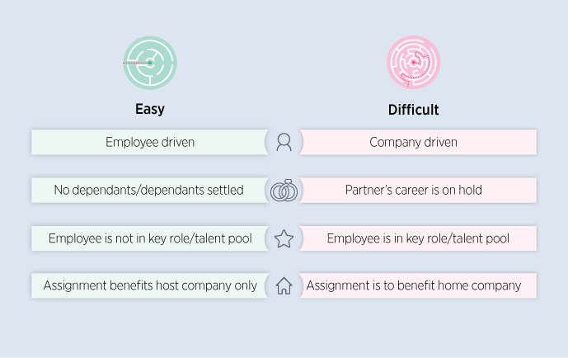Click the pink difficult maze icon
568x358 pixels.
[413, 63]
